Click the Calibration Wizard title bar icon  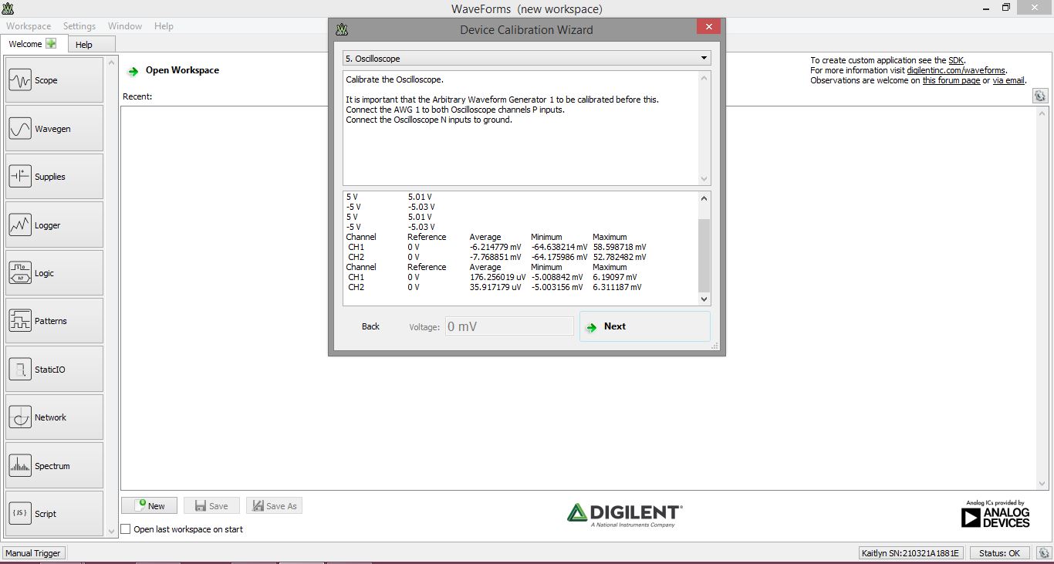tap(342, 30)
